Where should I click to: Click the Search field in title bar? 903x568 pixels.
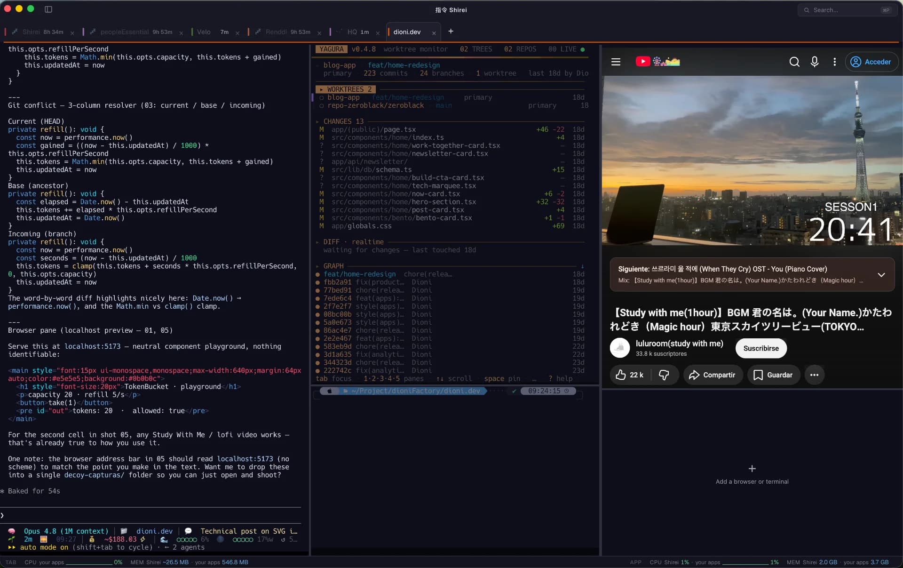point(847,10)
